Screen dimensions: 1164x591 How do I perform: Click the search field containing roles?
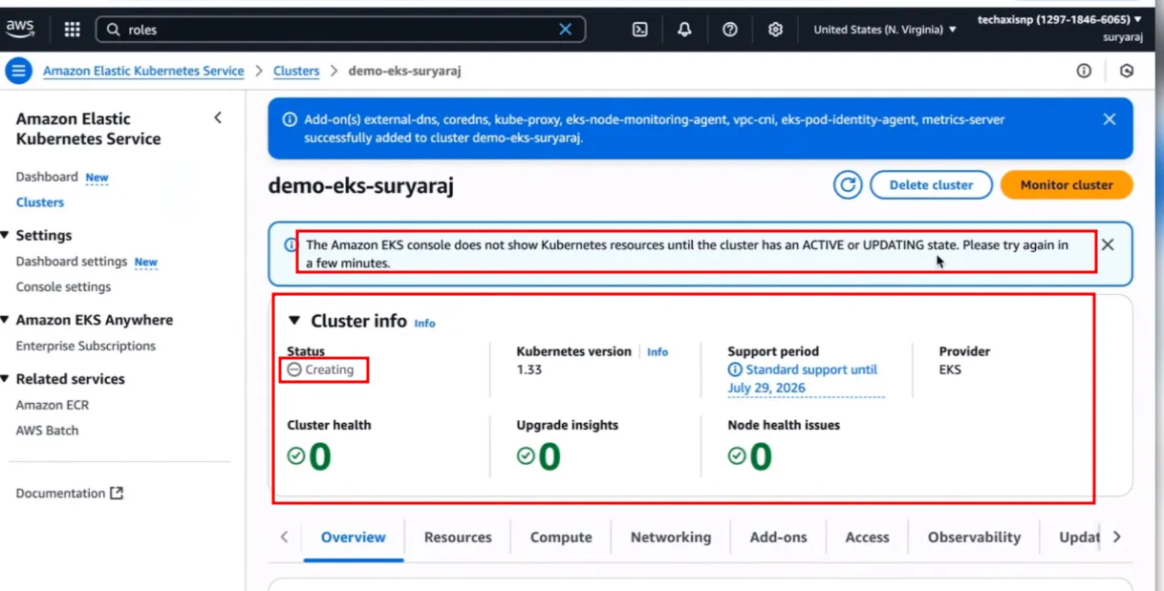(338, 30)
